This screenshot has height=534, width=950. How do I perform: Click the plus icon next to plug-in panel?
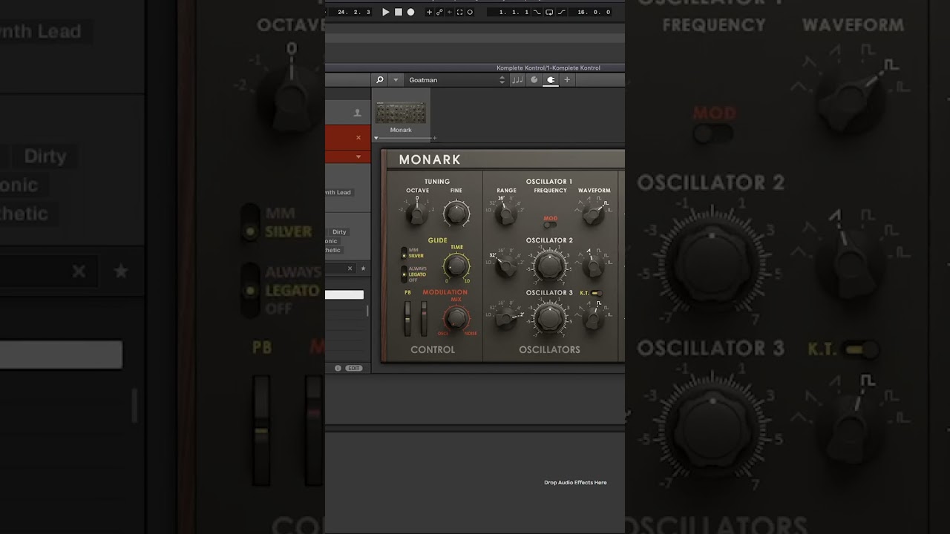tap(567, 80)
